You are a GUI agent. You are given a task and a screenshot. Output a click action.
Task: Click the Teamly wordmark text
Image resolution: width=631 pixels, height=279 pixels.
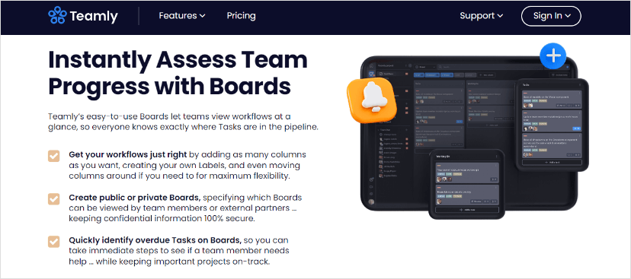(94, 17)
